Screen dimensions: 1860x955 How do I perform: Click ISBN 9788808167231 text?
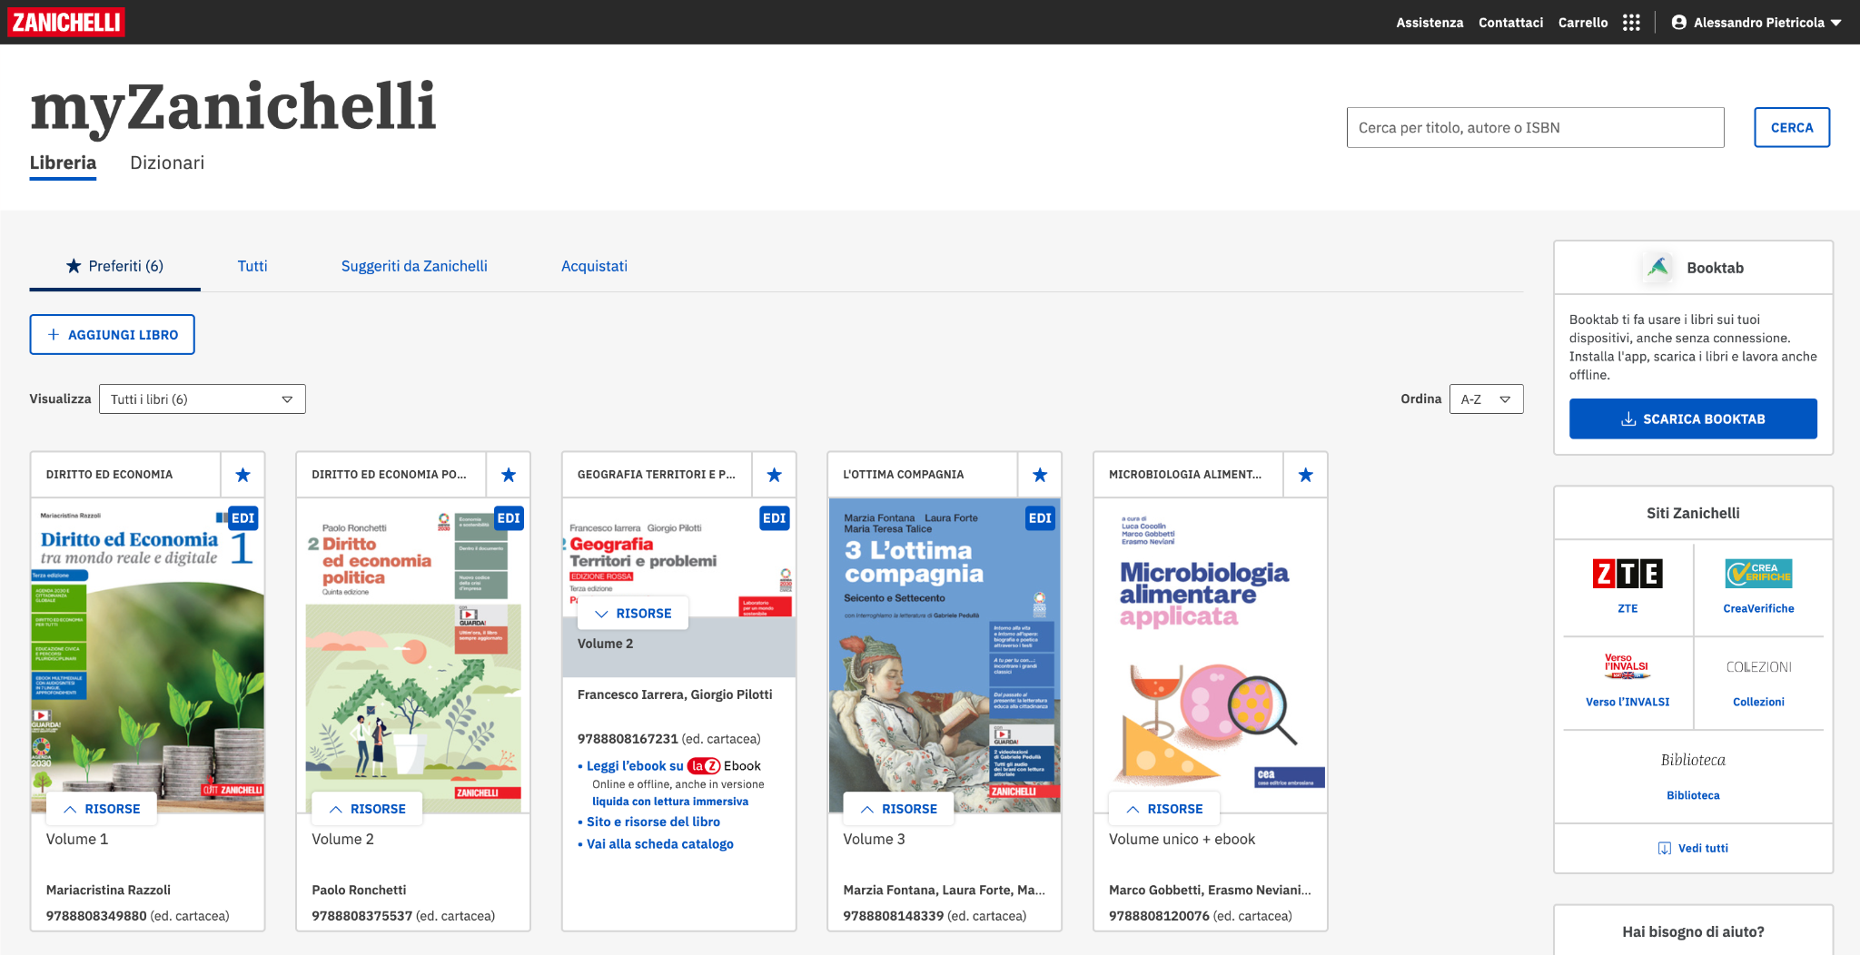(x=628, y=739)
